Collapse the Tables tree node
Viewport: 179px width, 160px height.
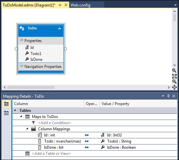(15, 110)
